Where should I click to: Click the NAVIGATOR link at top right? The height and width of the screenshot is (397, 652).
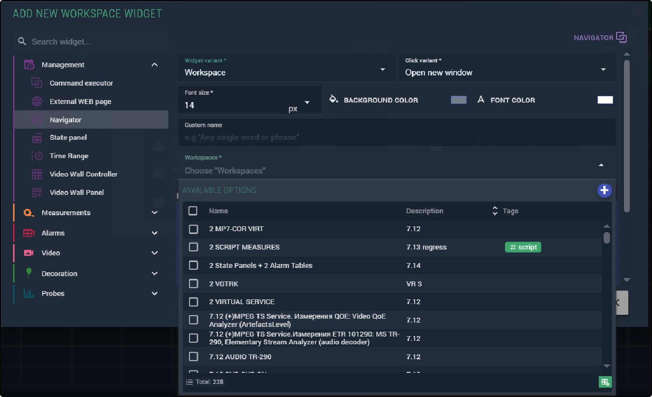600,38
